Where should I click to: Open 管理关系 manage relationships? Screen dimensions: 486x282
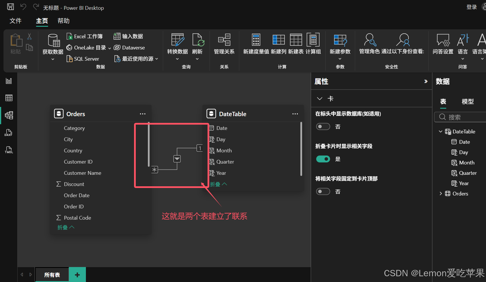click(x=224, y=44)
